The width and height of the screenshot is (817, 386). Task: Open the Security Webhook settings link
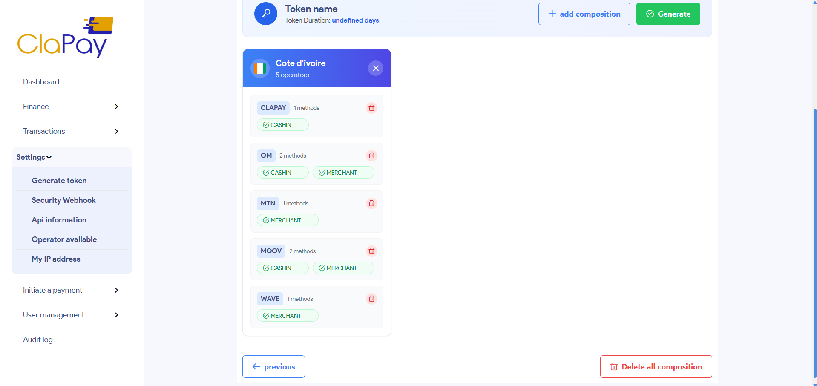63,200
